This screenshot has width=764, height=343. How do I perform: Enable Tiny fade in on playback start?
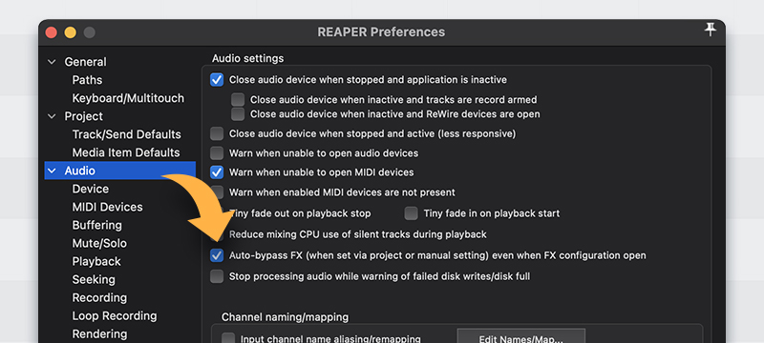point(412,213)
